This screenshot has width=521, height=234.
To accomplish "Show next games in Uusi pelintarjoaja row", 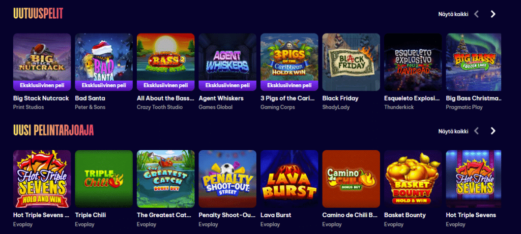I will (x=493, y=131).
